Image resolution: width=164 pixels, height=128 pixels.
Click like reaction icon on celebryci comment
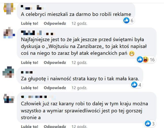(x=126, y=21)
